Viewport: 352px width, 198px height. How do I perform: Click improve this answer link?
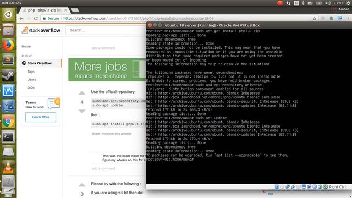[x=117, y=134]
